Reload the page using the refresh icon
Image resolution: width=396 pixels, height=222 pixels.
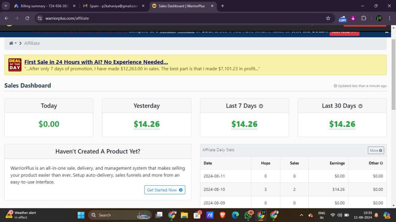tap(27, 18)
